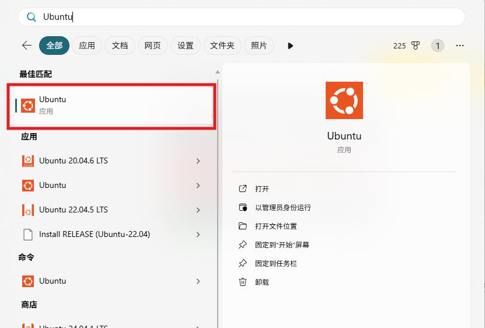Expand Ubuntu 22.04.5 LTS result chevron
The height and width of the screenshot is (328, 485).
pos(198,210)
